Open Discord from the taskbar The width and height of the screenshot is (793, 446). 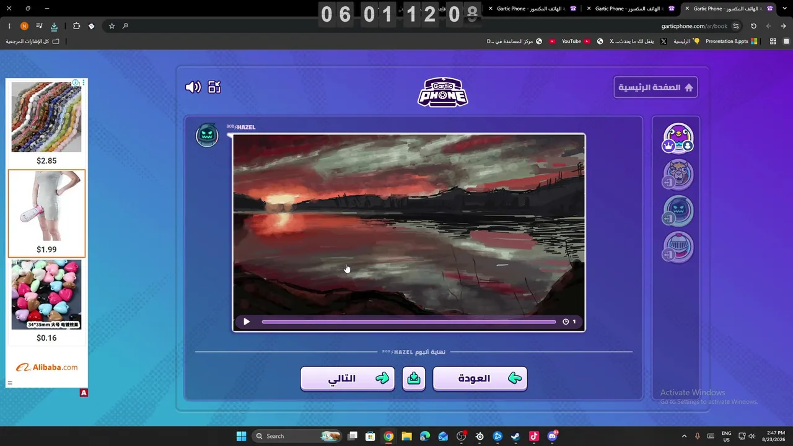(552, 436)
